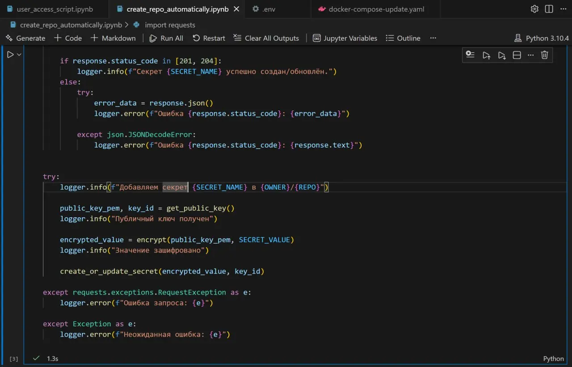Click the Run by Line cell icon
Viewport: 572px width, 367px height.
point(470,55)
